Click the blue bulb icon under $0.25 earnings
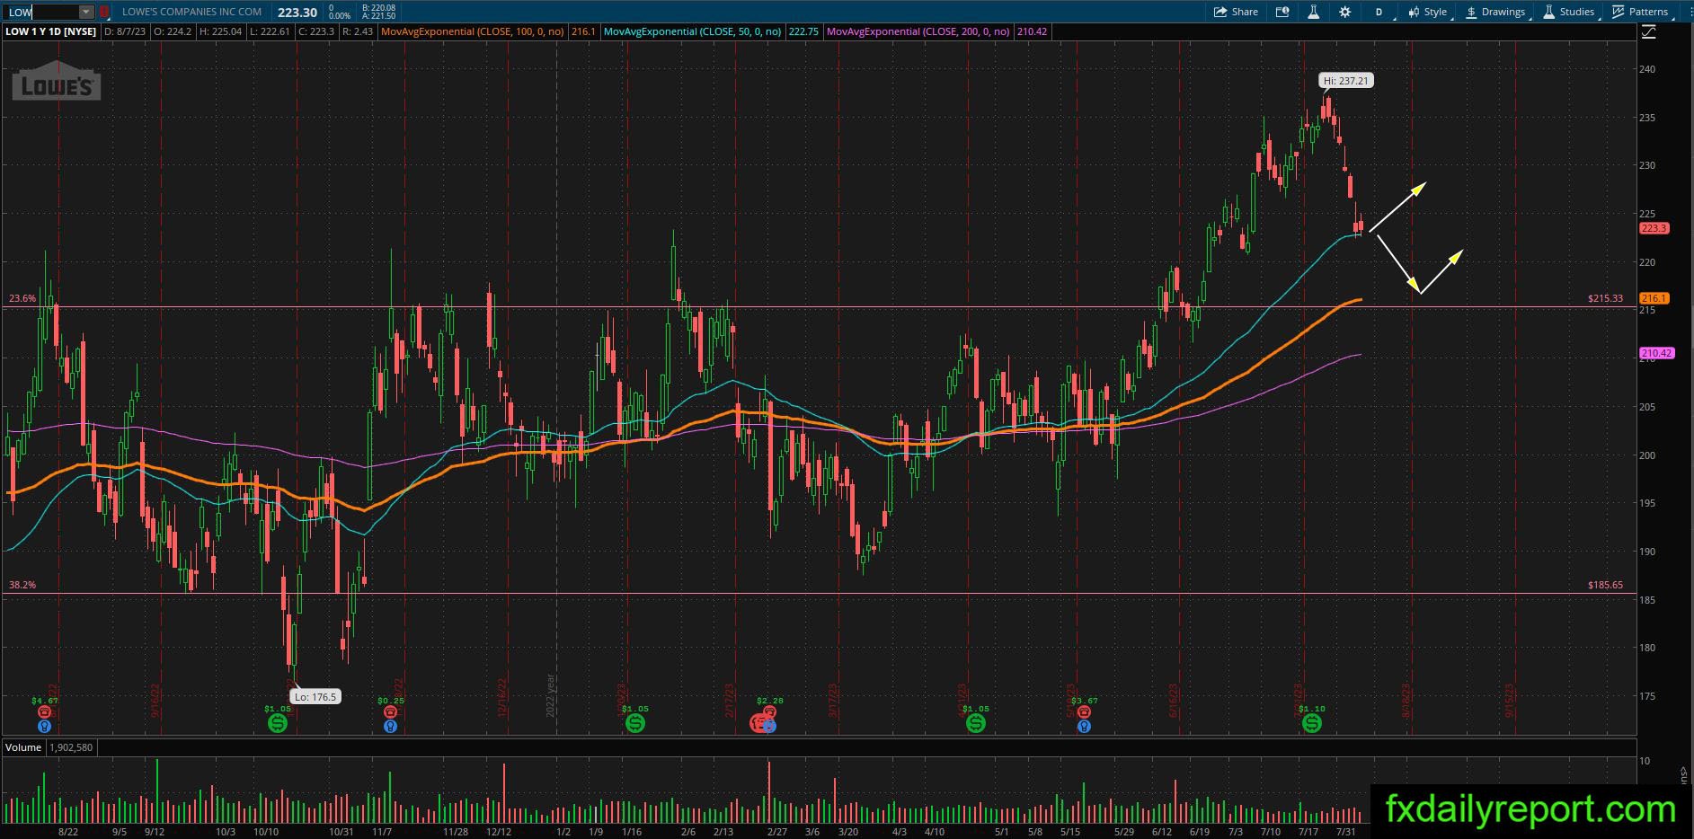 [x=390, y=726]
